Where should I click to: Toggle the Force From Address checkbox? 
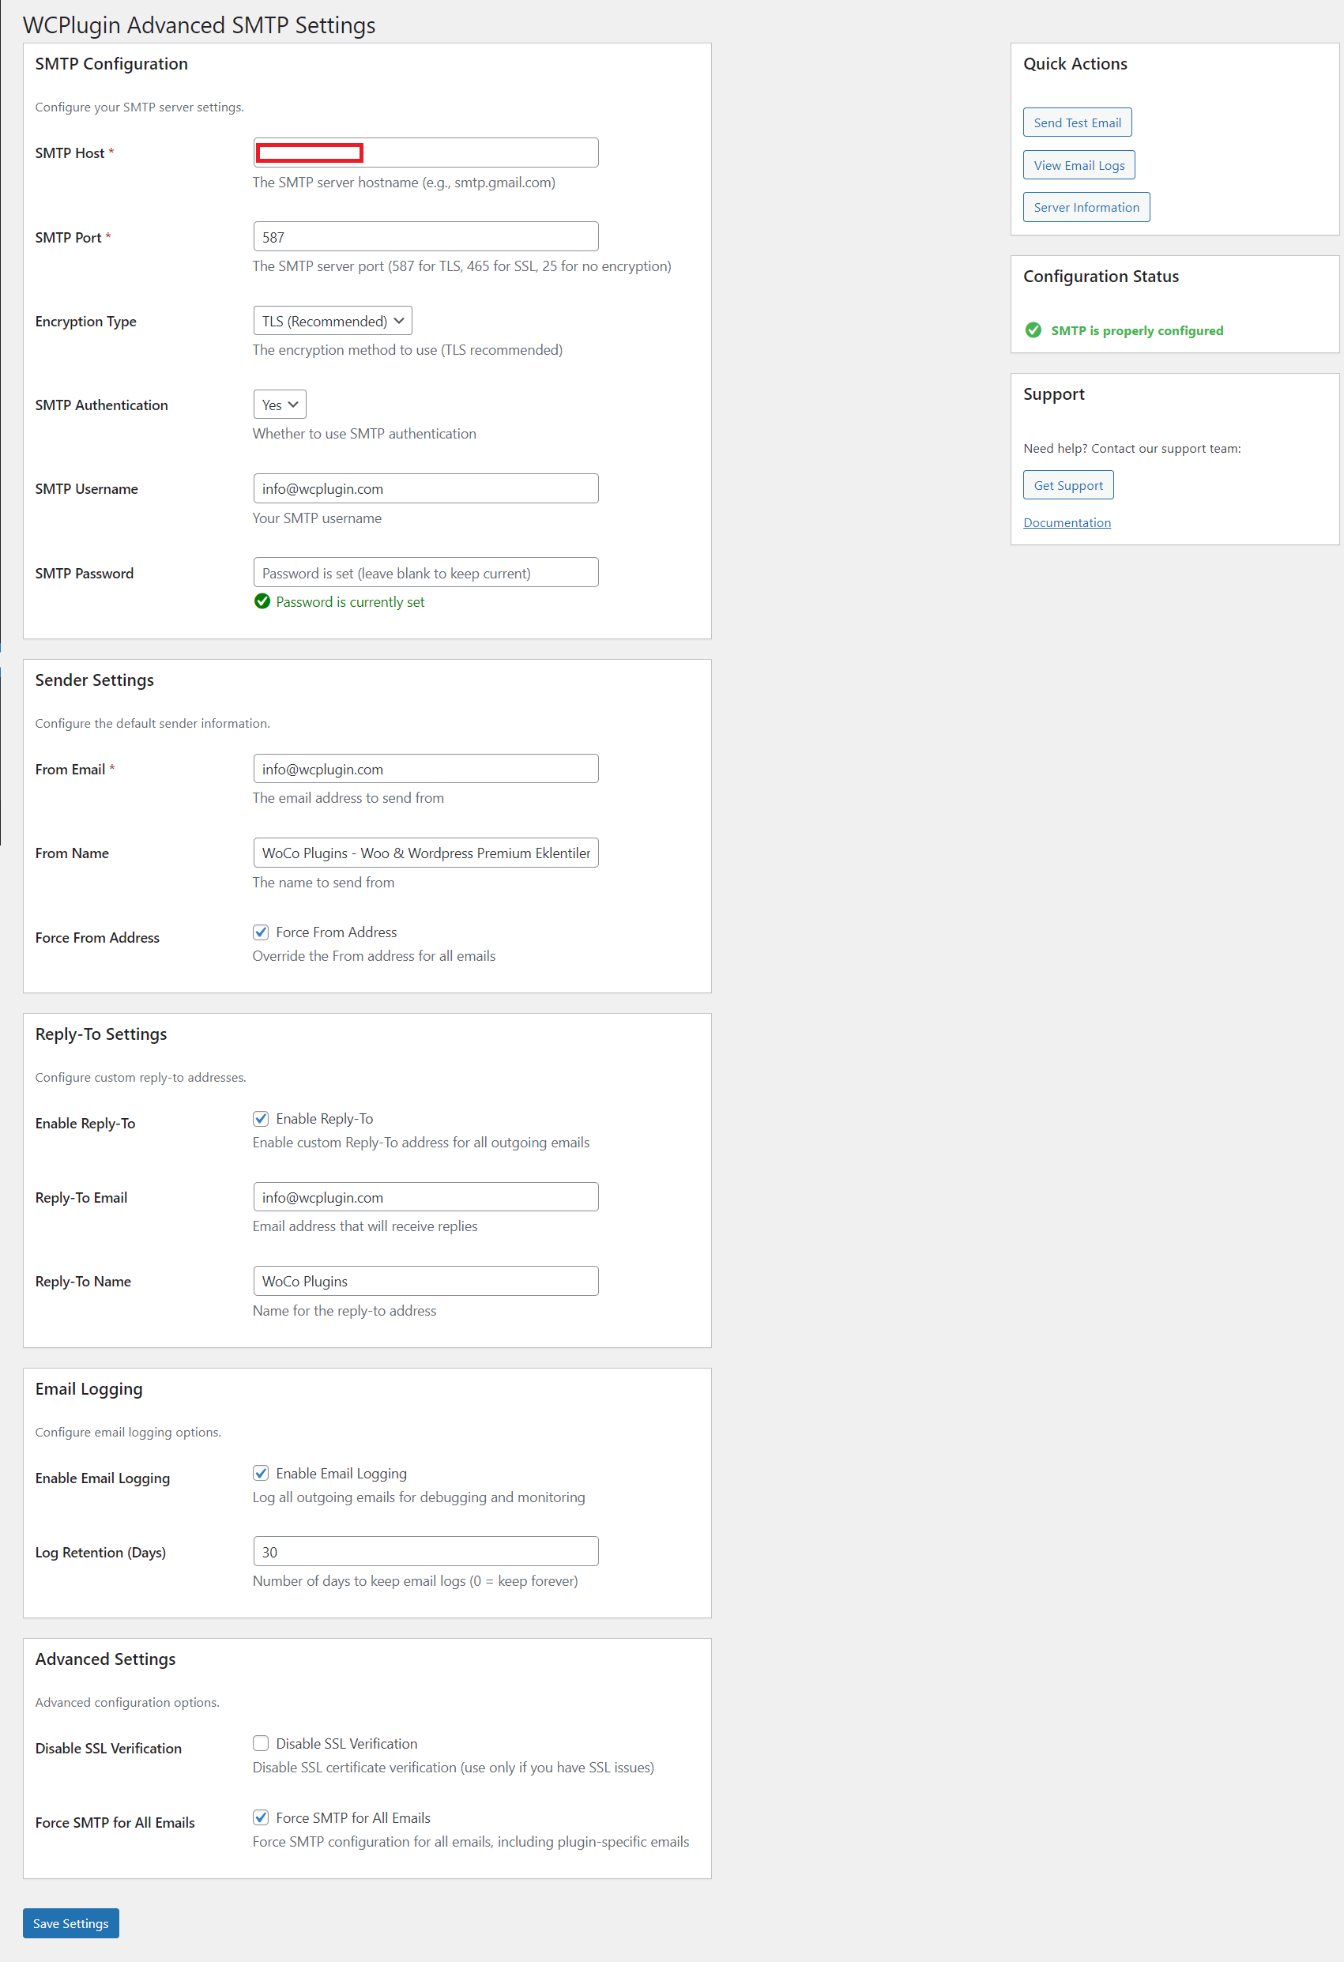pyautogui.click(x=261, y=932)
